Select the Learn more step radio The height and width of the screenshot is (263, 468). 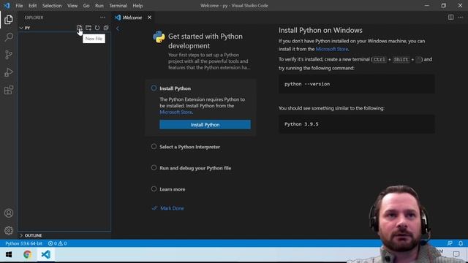click(154, 188)
